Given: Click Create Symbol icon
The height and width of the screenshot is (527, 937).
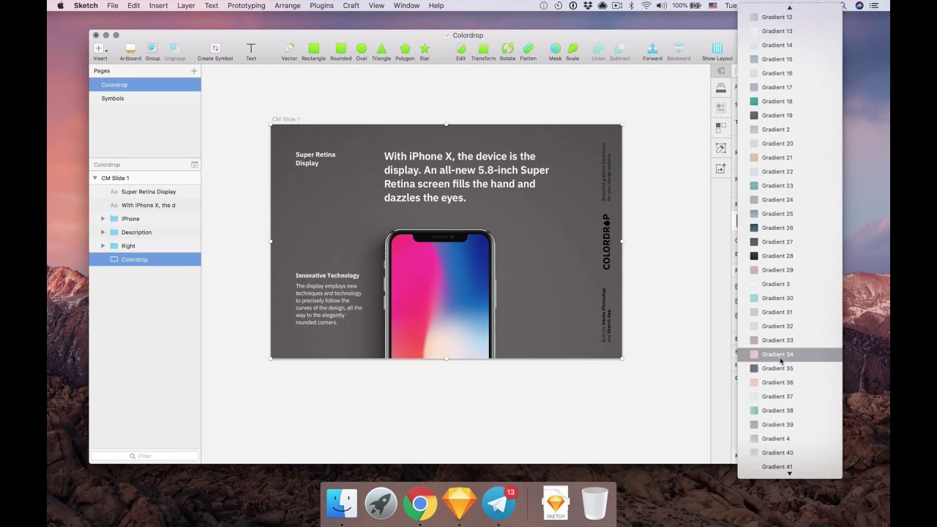Looking at the screenshot, I should coord(215,49).
